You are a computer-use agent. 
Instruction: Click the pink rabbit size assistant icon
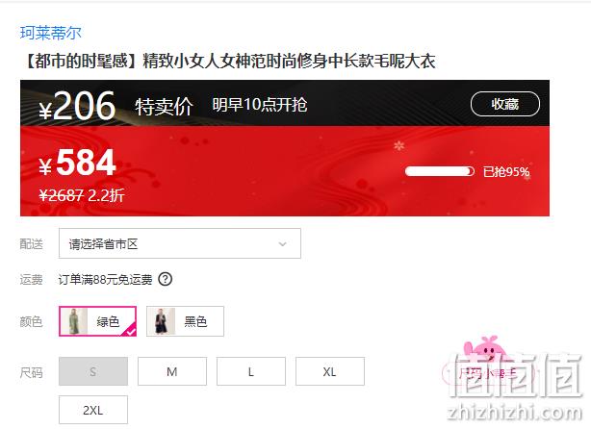486,347
